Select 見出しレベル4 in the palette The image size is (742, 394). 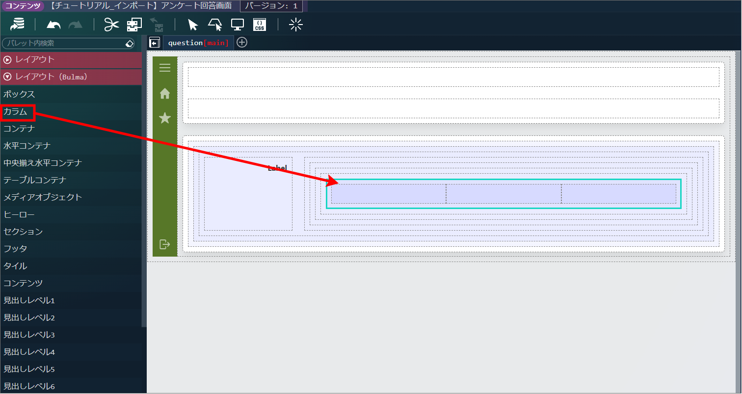tap(71, 352)
